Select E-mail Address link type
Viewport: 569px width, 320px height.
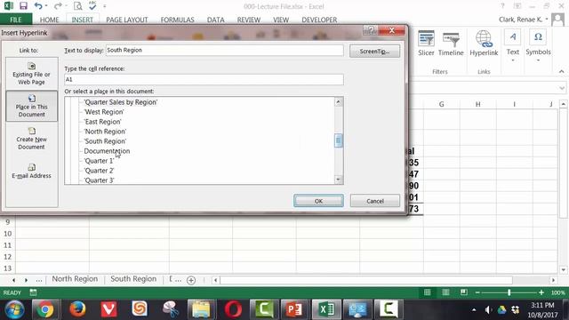pyautogui.click(x=32, y=171)
